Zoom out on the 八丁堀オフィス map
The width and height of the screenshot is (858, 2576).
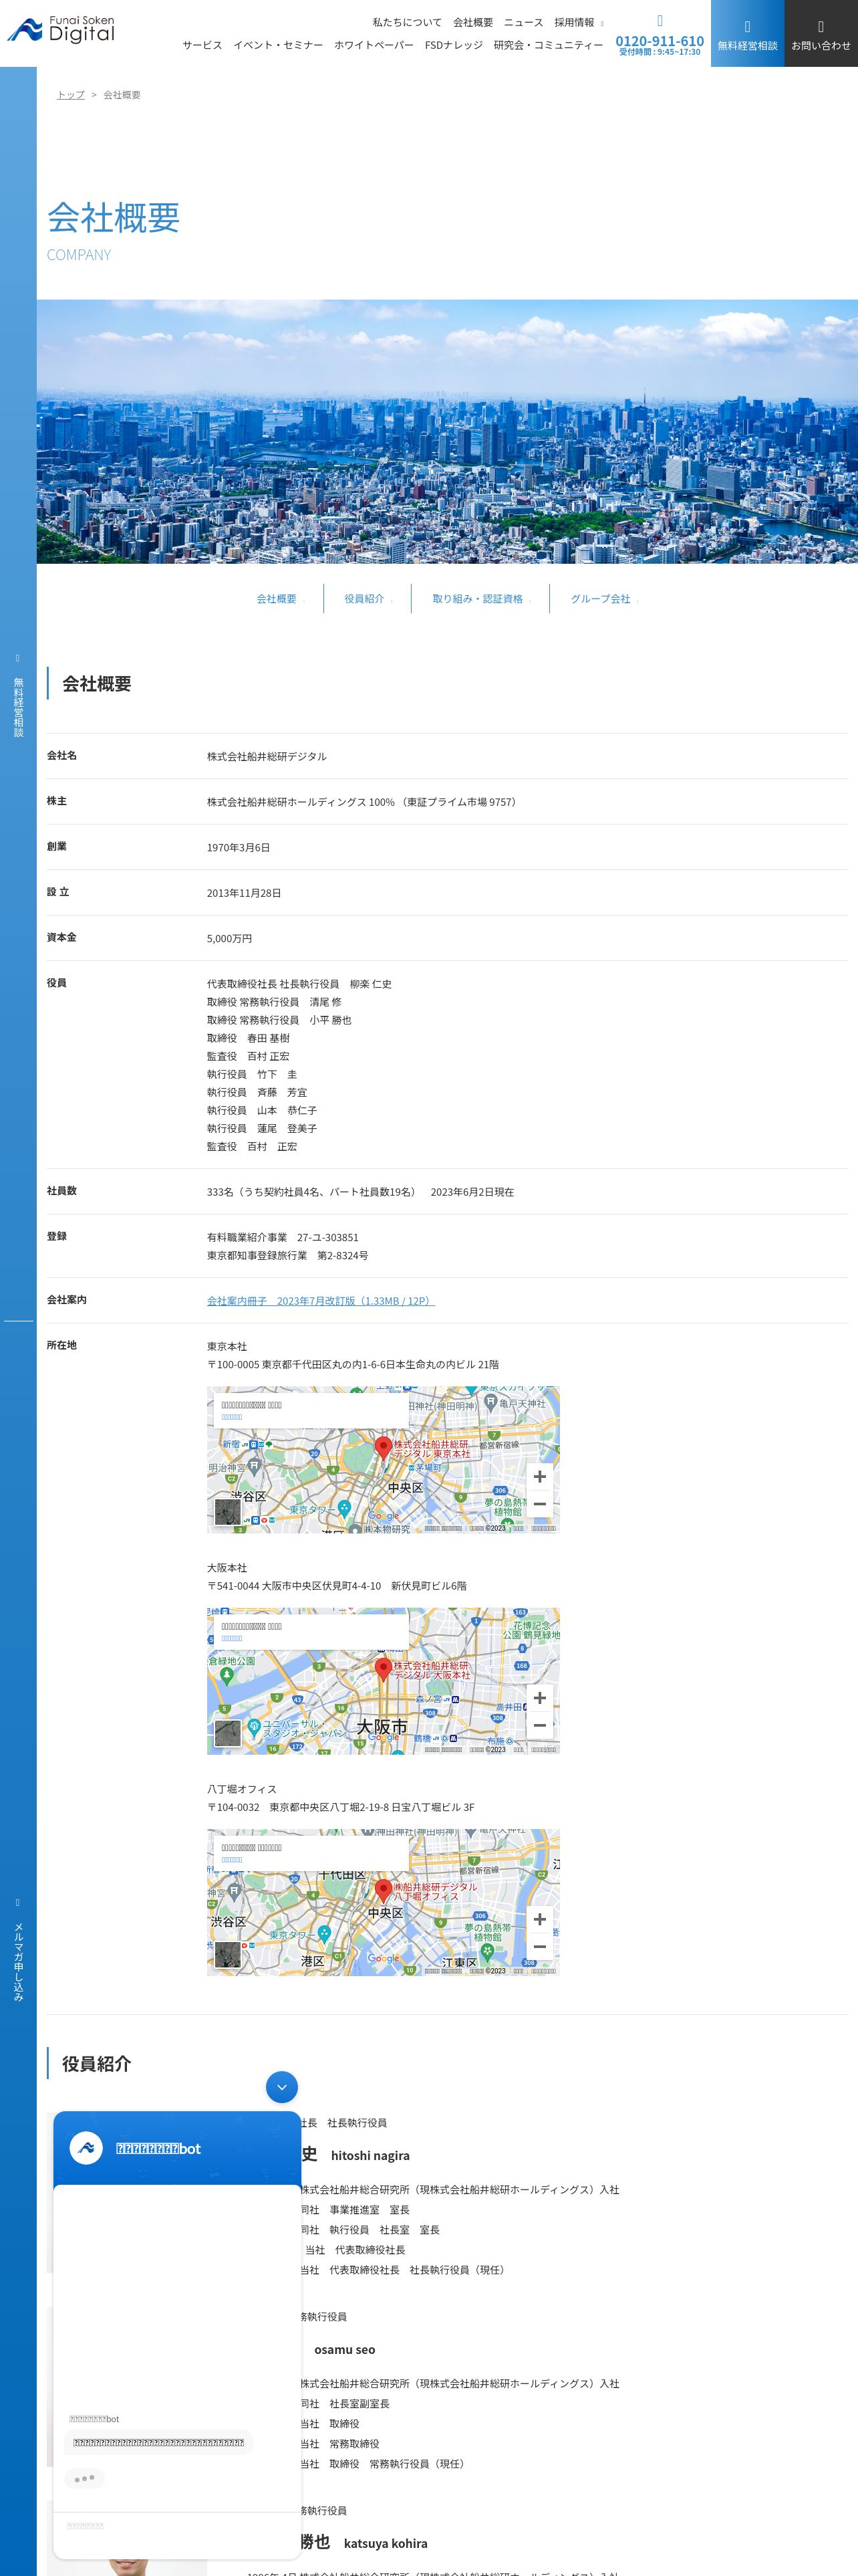coord(539,1946)
